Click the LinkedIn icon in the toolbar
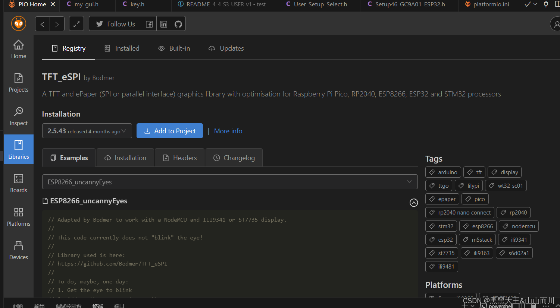The width and height of the screenshot is (560, 308). (163, 23)
